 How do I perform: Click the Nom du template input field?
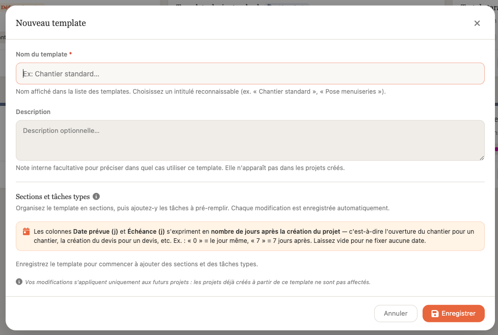coord(250,74)
